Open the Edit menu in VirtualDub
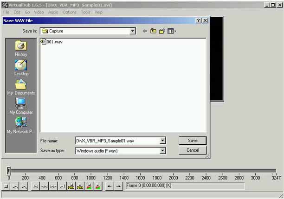The image size is (284, 199). click(x=17, y=12)
